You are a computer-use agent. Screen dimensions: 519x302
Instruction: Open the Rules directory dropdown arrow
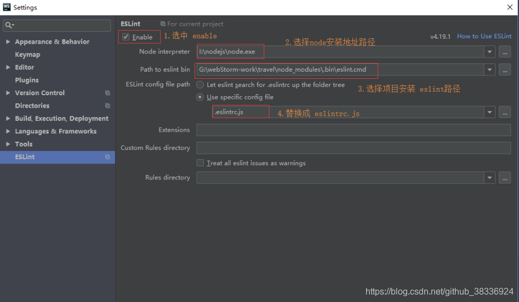tap(489, 178)
